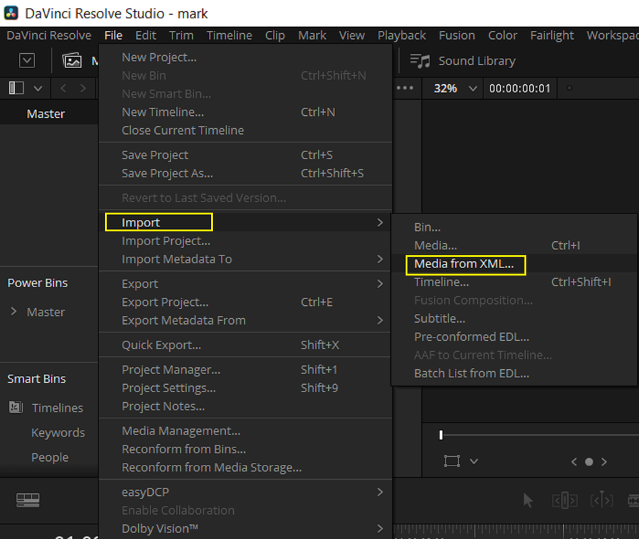Image resolution: width=639 pixels, height=539 pixels.
Task: Click the center dot between viewer arrows
Action: point(589,462)
